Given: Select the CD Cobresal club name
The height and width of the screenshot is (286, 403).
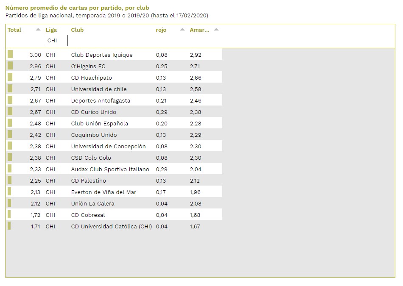Looking at the screenshot, I should pyautogui.click(x=88, y=215).
